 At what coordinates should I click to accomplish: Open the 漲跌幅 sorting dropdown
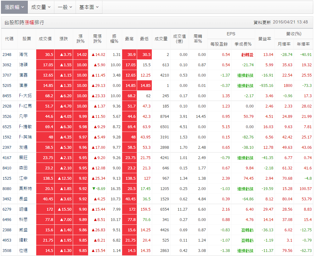14,7
